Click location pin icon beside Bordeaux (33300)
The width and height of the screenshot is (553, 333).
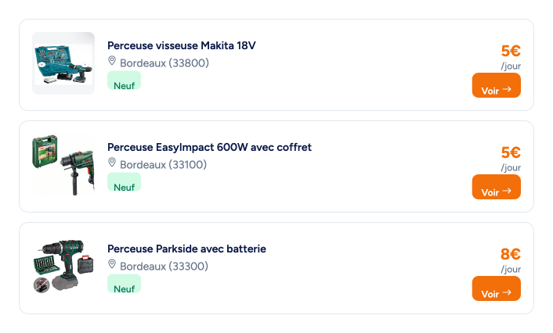point(112,265)
